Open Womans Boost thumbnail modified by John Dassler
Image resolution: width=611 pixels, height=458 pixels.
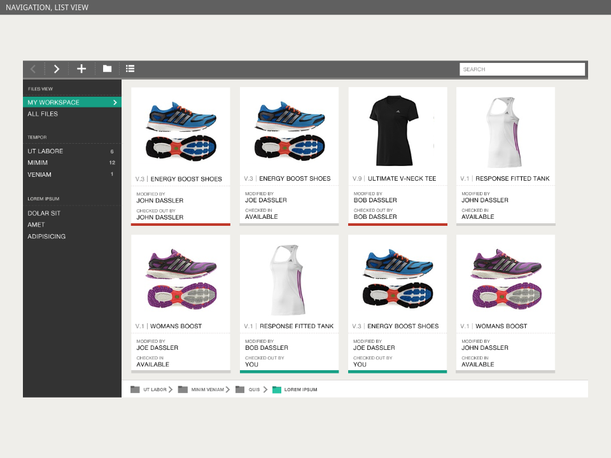click(507, 279)
